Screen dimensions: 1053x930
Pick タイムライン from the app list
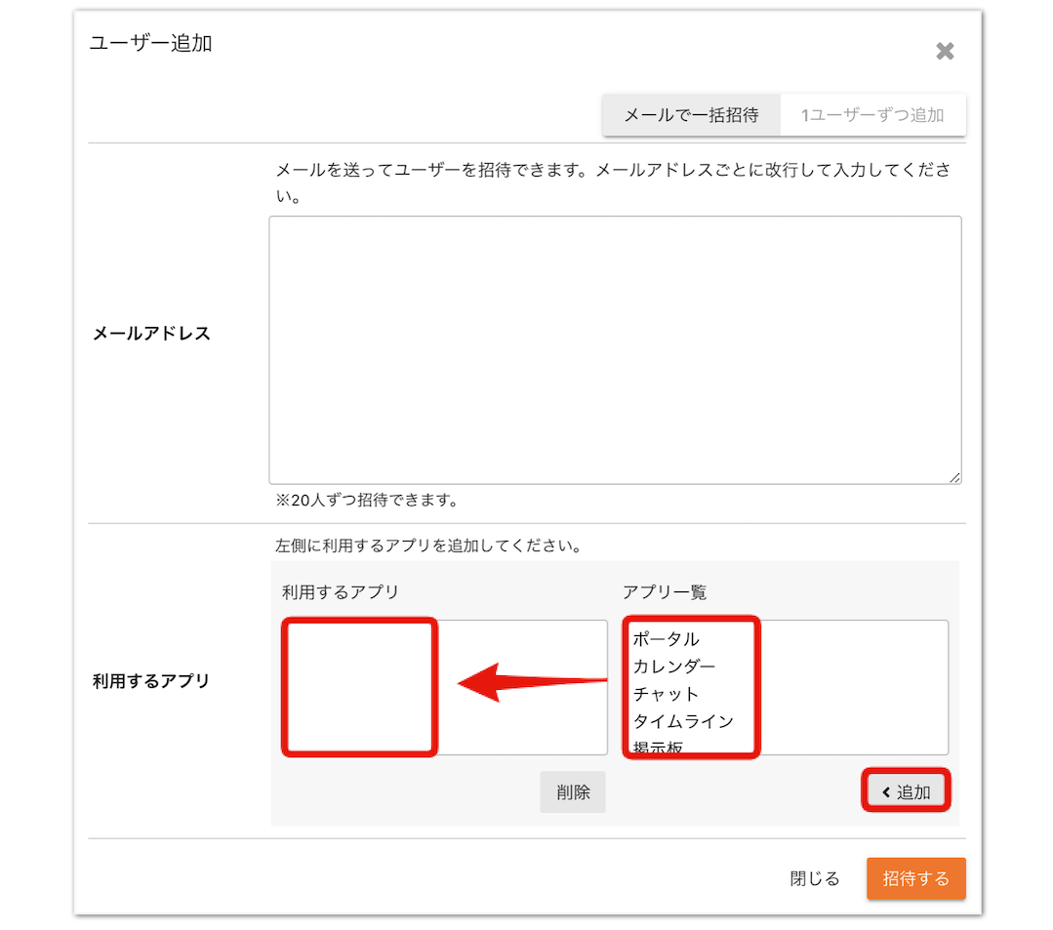tap(683, 721)
